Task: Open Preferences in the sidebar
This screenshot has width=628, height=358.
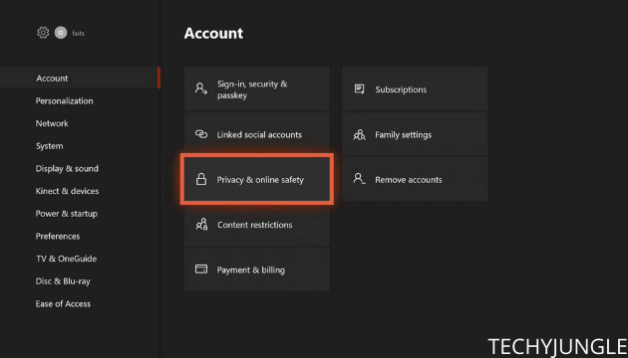Action: (58, 236)
